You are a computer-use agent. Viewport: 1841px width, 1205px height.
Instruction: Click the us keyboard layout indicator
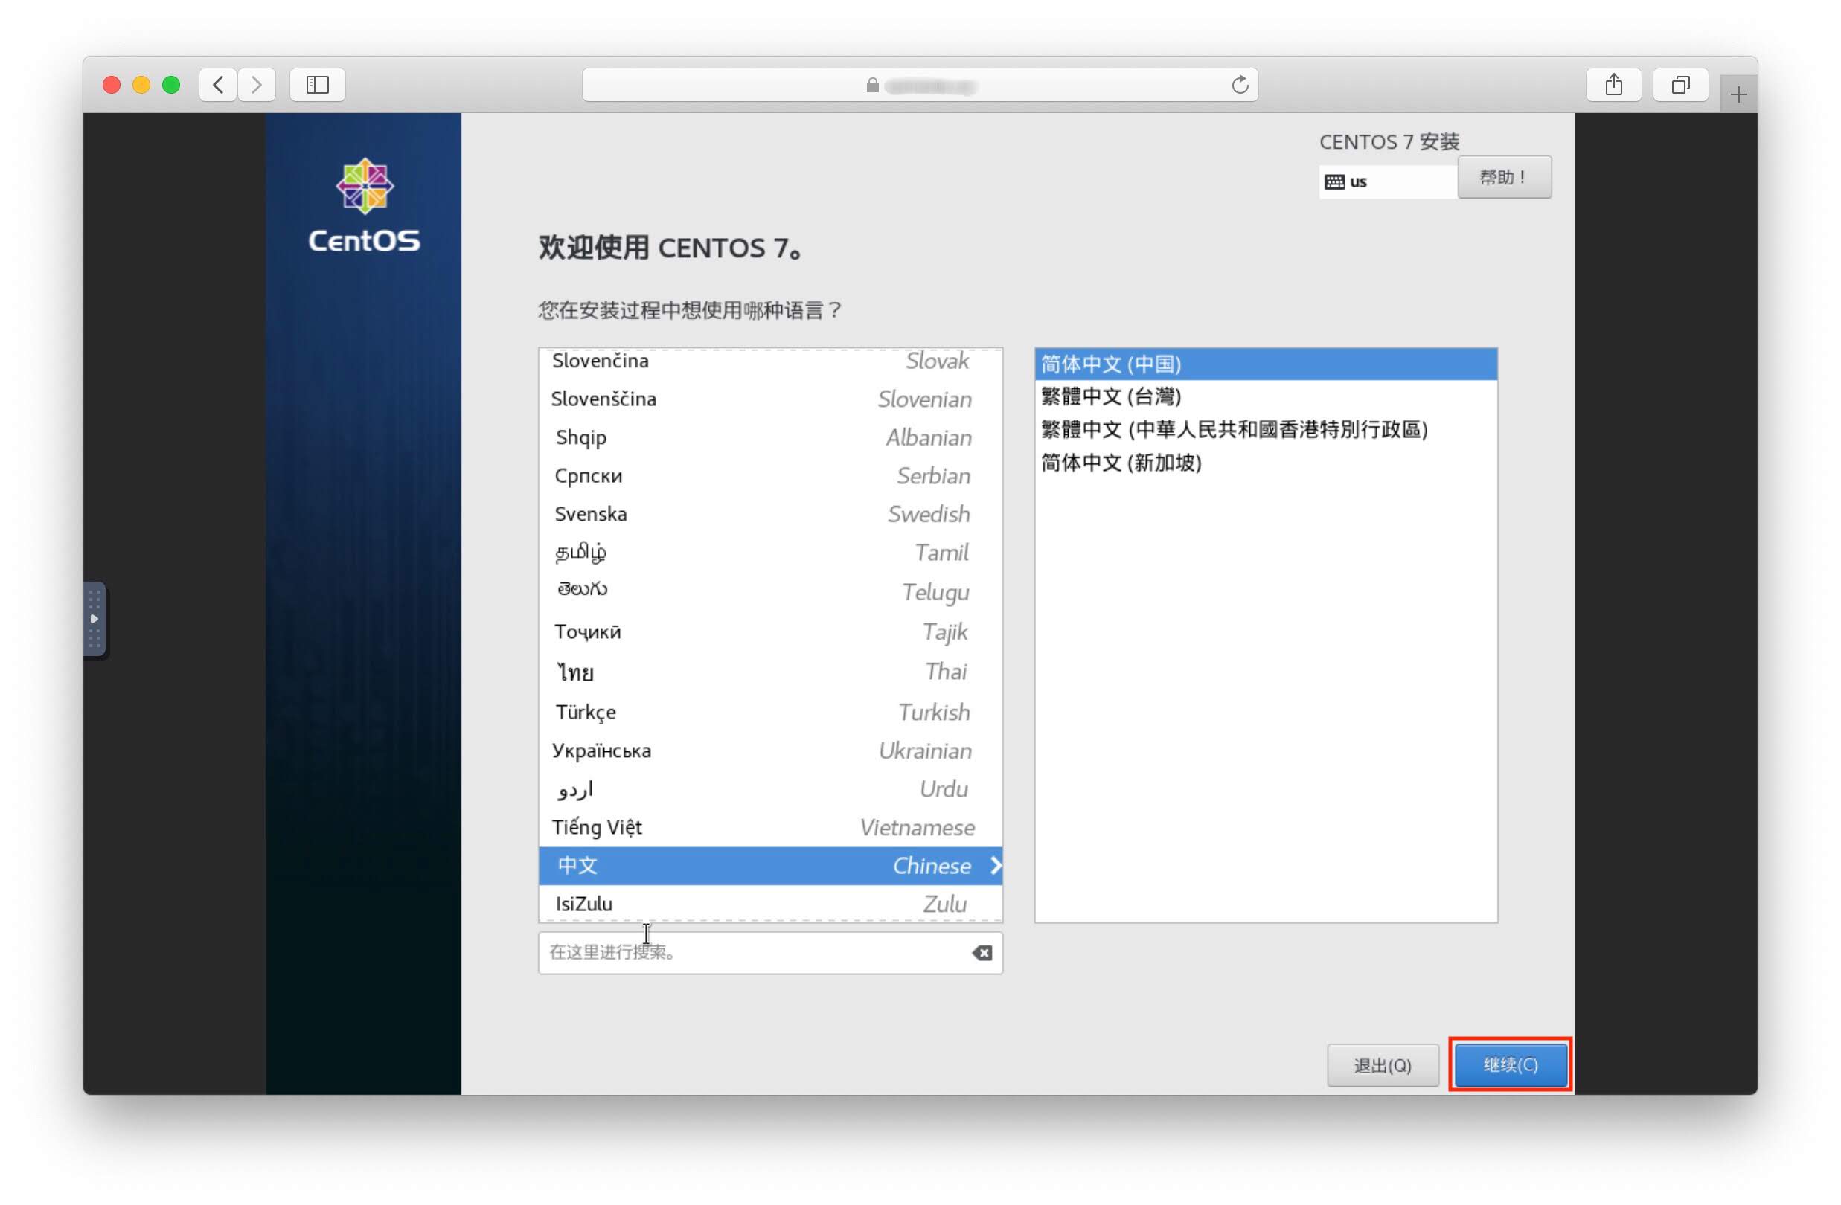click(x=1389, y=181)
